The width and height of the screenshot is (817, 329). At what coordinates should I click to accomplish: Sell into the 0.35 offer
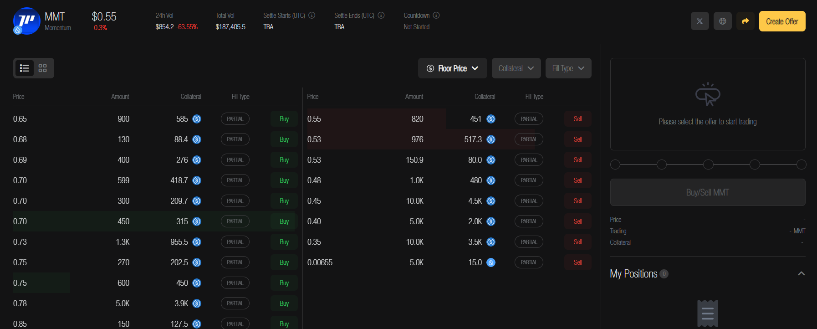click(578, 242)
